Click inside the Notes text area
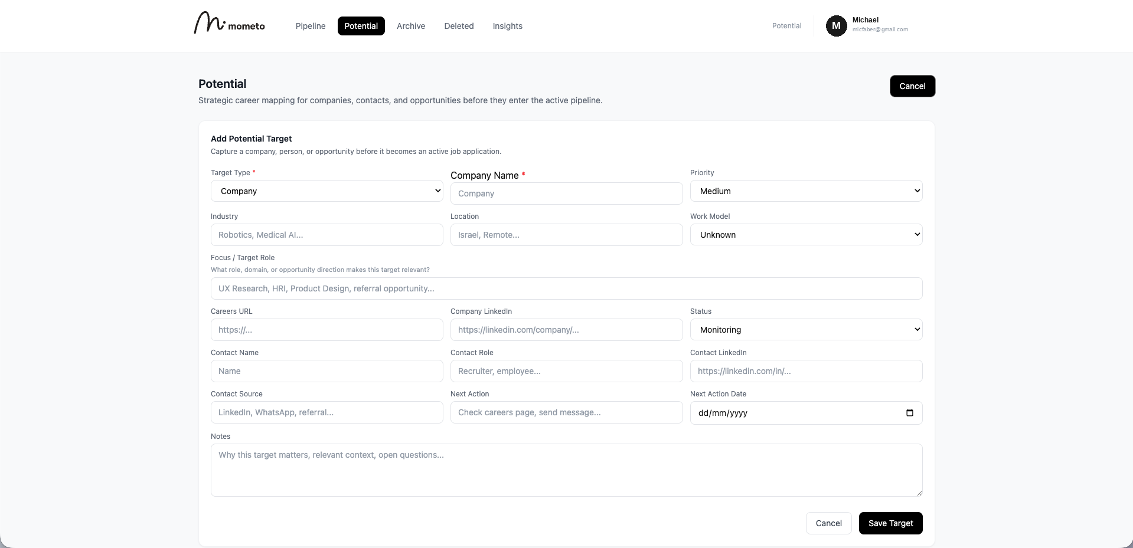 click(566, 470)
